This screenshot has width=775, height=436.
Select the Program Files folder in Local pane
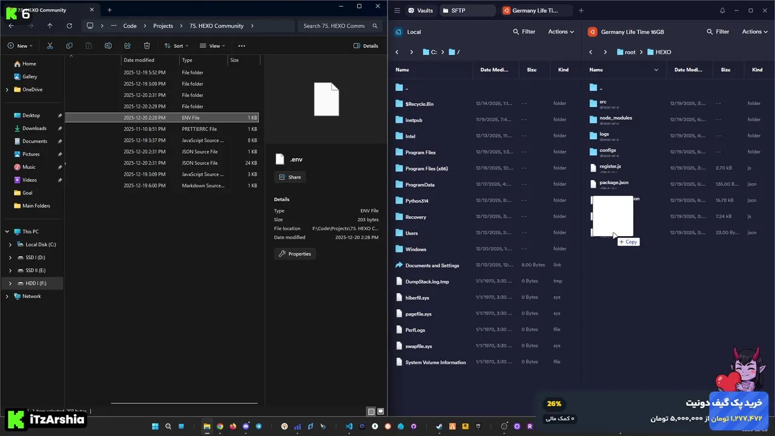click(484, 152)
